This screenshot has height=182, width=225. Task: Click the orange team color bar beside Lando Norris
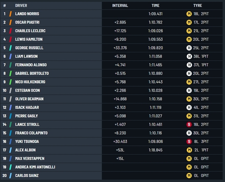(x=11, y=14)
